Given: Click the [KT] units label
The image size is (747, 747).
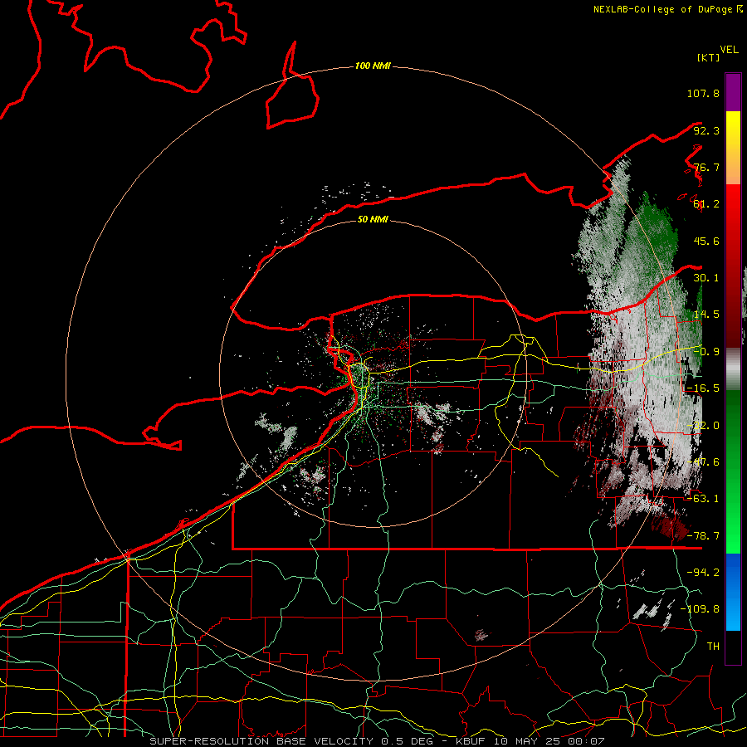Looking at the screenshot, I should (x=708, y=57).
